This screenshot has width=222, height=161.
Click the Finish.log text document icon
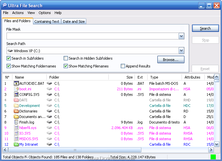[16, 122]
